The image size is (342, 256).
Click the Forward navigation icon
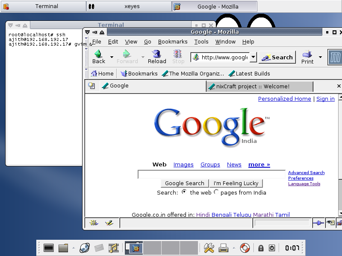(x=127, y=54)
